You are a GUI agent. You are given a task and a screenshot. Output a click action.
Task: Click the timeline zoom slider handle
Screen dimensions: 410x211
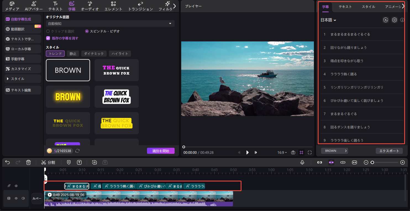click(372, 162)
